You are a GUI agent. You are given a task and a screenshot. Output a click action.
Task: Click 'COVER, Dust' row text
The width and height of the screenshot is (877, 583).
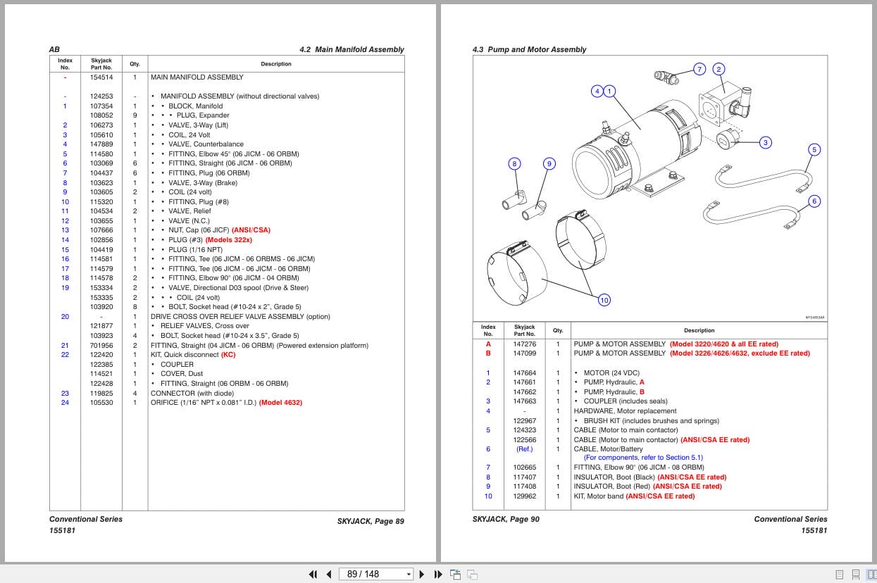click(182, 374)
